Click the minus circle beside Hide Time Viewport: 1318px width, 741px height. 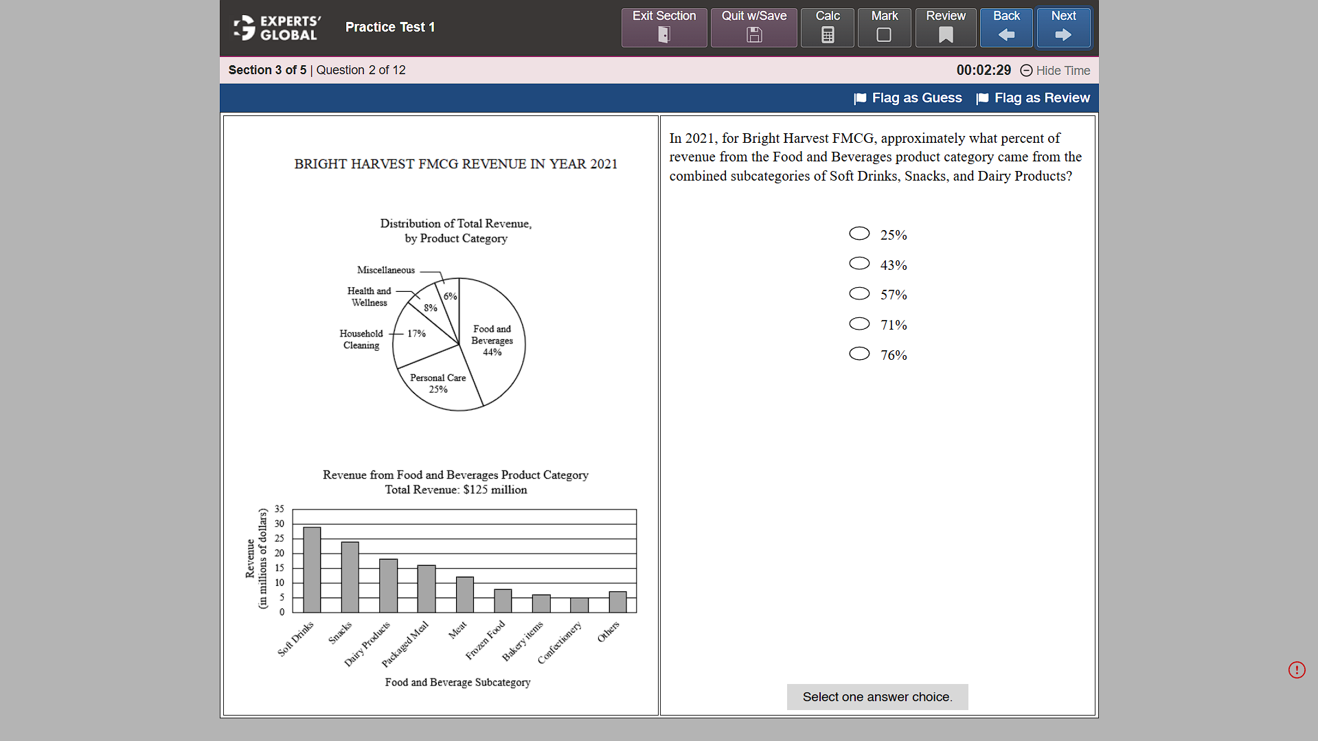coord(1026,70)
